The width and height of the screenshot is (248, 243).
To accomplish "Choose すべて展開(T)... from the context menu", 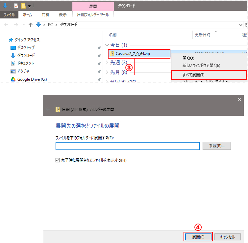I will coord(195,75).
